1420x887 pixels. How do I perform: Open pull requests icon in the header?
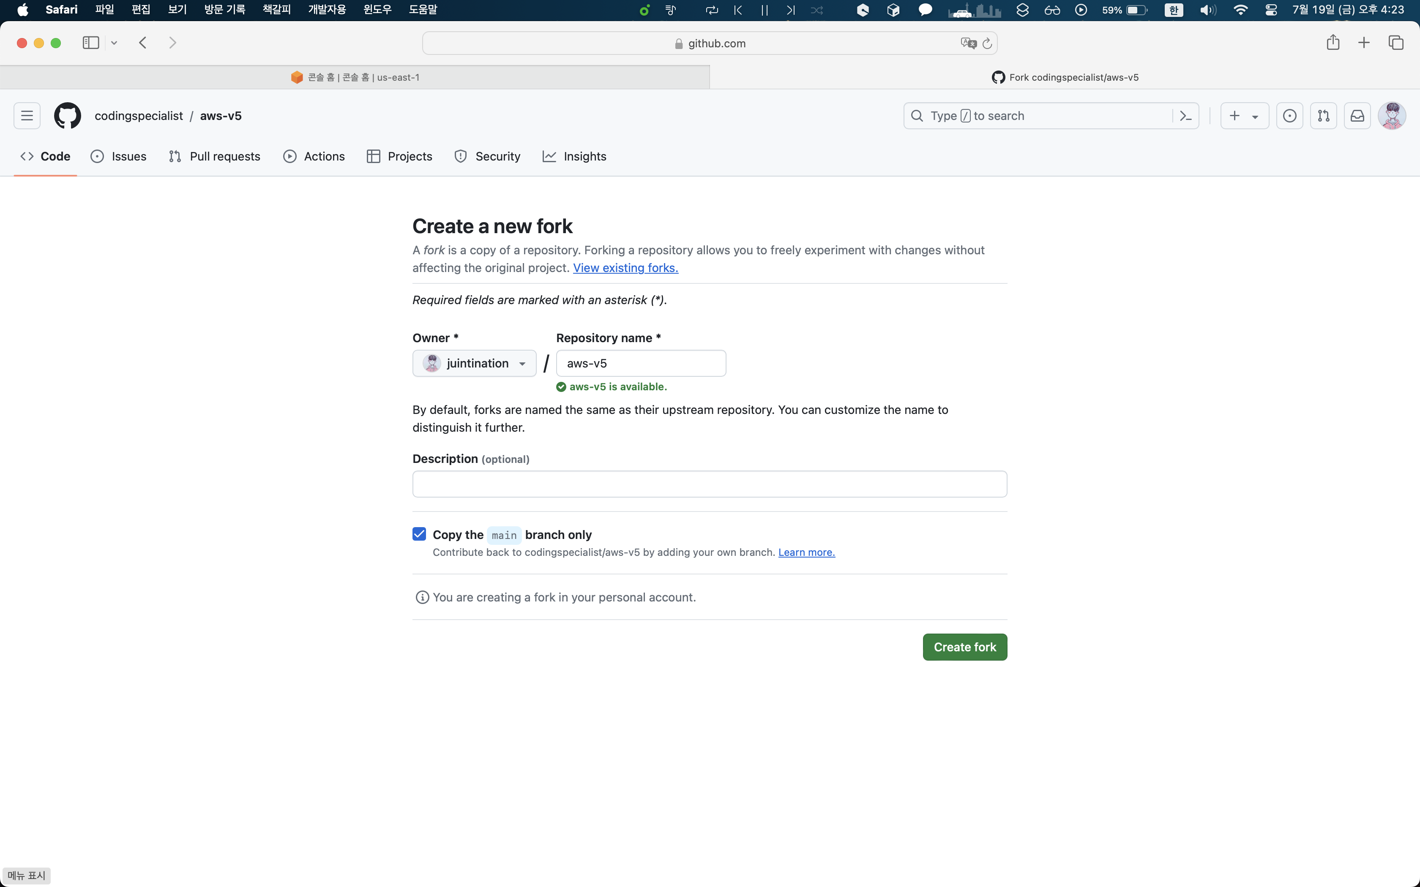[x=1323, y=116]
